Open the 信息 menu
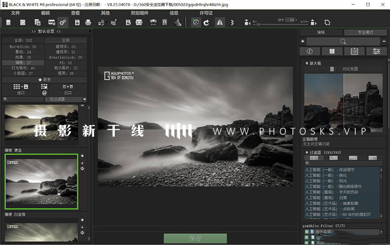Viewport: 390px width, 245px height. 174,13
